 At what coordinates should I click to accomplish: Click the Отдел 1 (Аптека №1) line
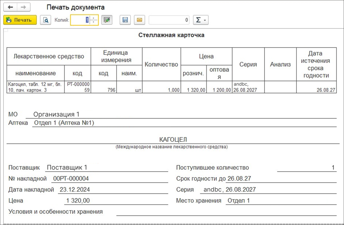(x=64, y=123)
